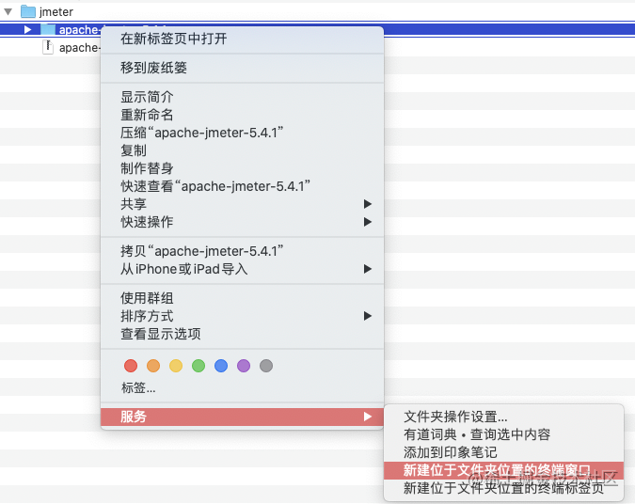The height and width of the screenshot is (504, 635).
Task: Collapse the jmeter folder disclosure triangle
Action: 8,12
